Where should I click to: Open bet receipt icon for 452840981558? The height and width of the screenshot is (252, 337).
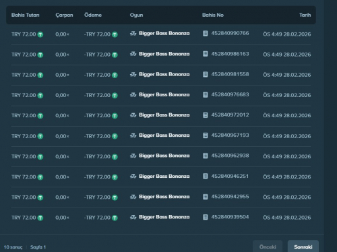[x=205, y=74]
